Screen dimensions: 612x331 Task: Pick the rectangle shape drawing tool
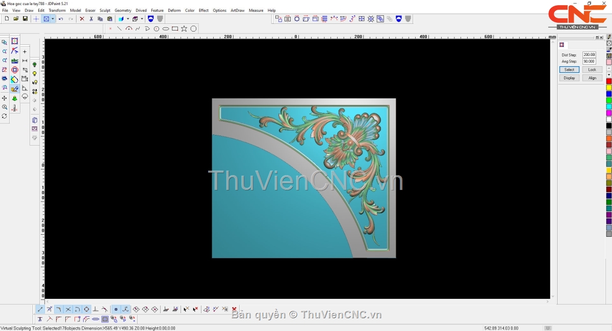[x=175, y=29]
